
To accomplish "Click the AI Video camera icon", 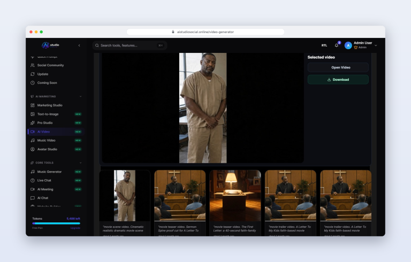I will (x=33, y=132).
